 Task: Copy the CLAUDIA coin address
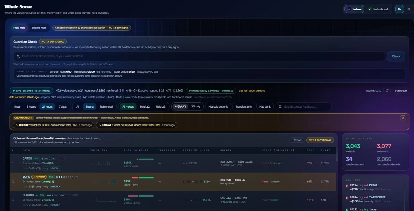tap(46, 205)
